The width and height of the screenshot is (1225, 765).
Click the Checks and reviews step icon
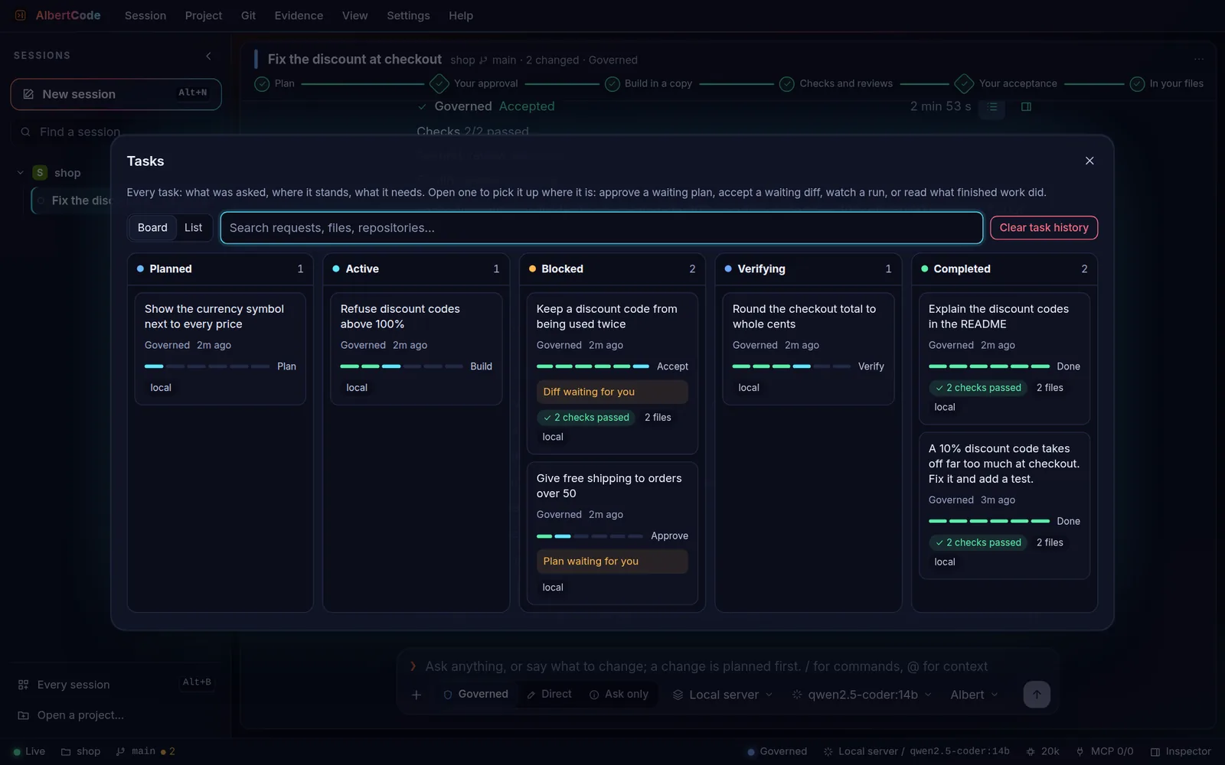click(787, 83)
